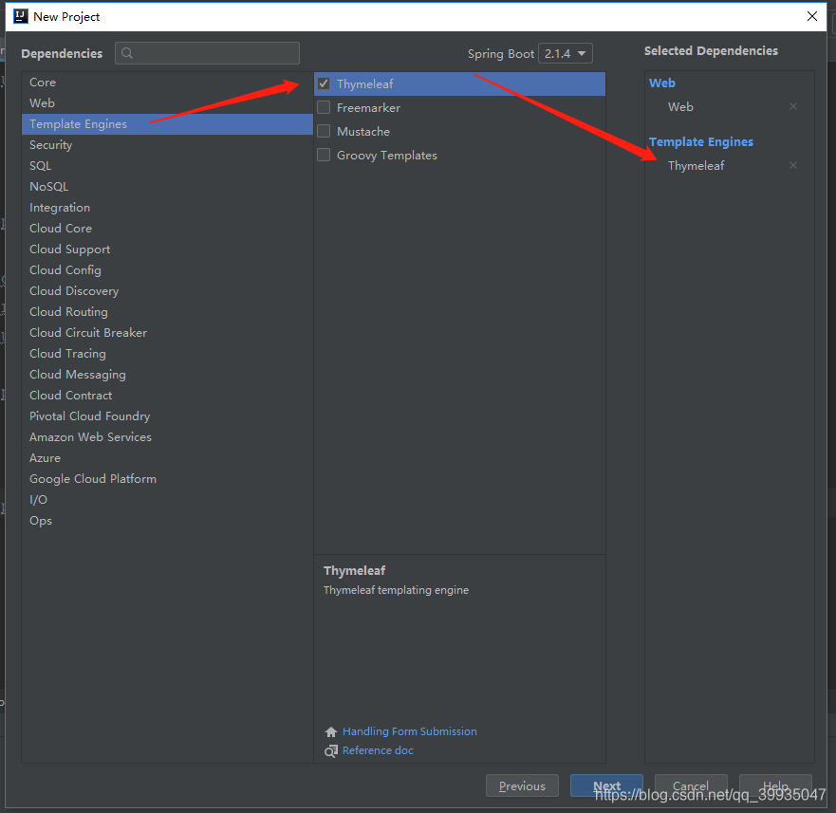The width and height of the screenshot is (836, 813).
Task: Check the Groovy Templates option
Action: click(x=324, y=156)
